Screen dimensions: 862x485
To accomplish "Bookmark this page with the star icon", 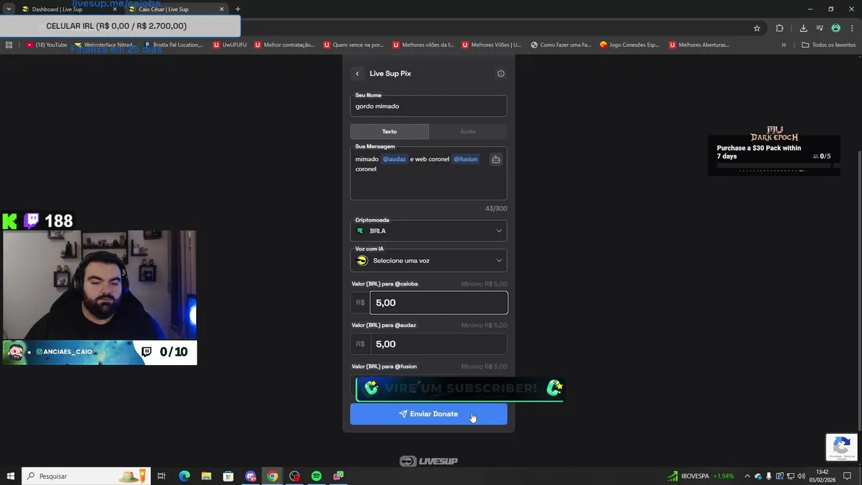I will click(757, 28).
